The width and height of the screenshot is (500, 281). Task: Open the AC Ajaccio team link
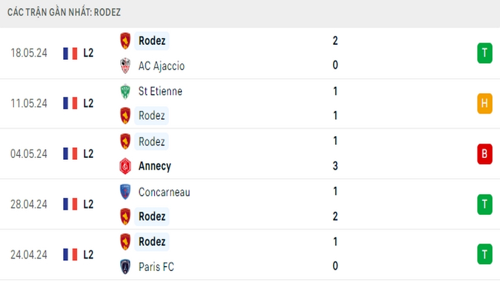[x=161, y=66]
